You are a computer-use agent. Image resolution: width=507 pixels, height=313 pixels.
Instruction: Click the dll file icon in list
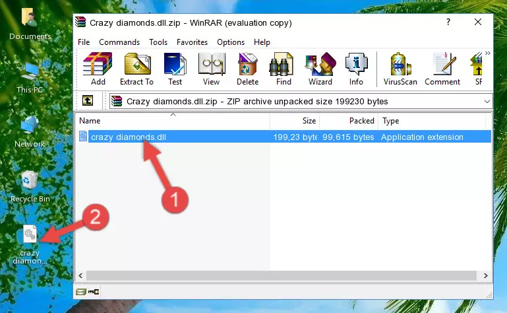83,137
